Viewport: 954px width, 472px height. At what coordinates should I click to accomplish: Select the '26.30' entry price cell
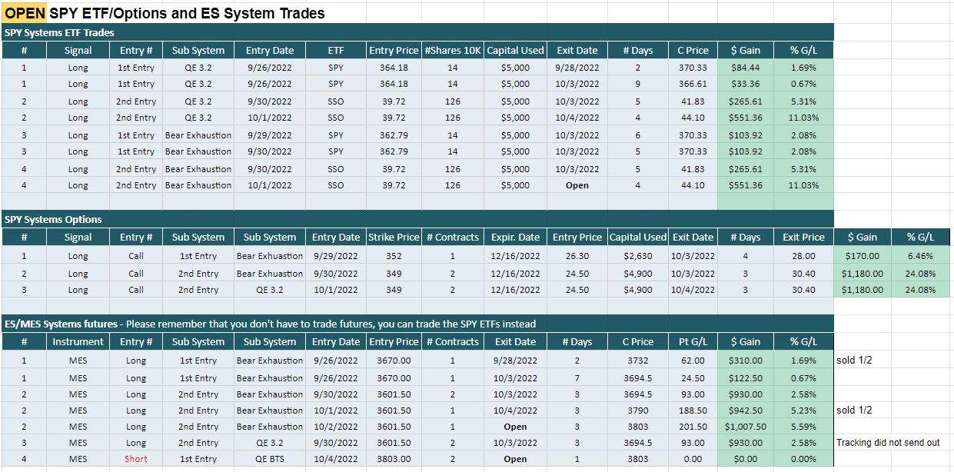577,256
